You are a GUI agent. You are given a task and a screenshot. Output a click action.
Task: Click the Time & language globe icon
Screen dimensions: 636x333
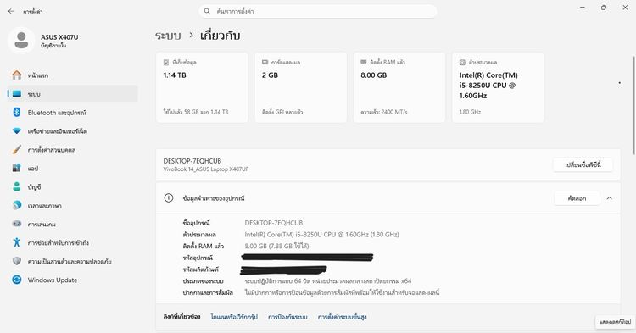pos(17,205)
